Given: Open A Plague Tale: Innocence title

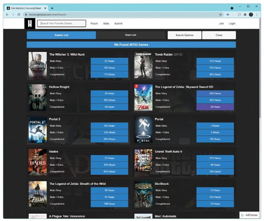Looking at the screenshot, I should (67, 216).
